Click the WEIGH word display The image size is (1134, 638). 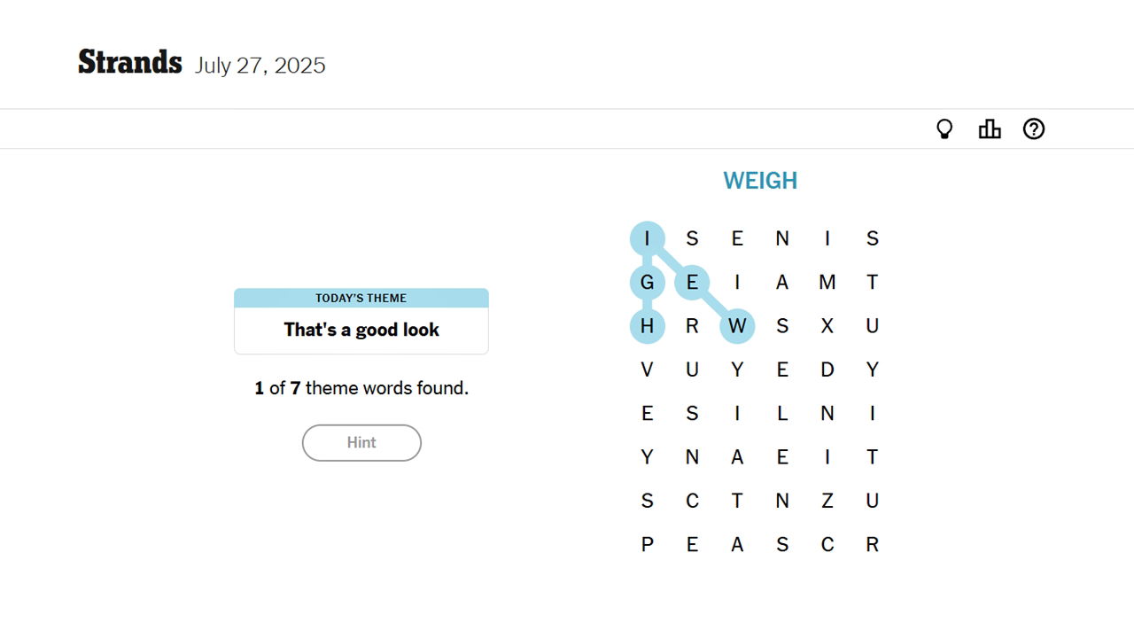click(760, 181)
